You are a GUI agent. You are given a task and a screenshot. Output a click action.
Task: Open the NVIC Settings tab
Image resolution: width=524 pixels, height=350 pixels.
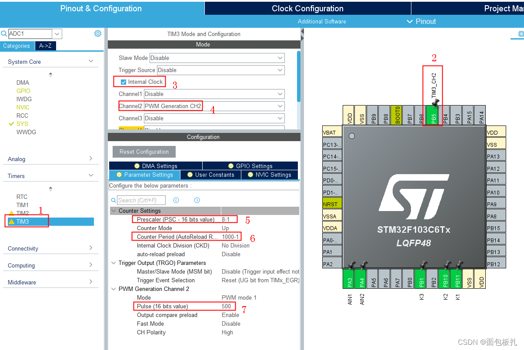(270, 175)
